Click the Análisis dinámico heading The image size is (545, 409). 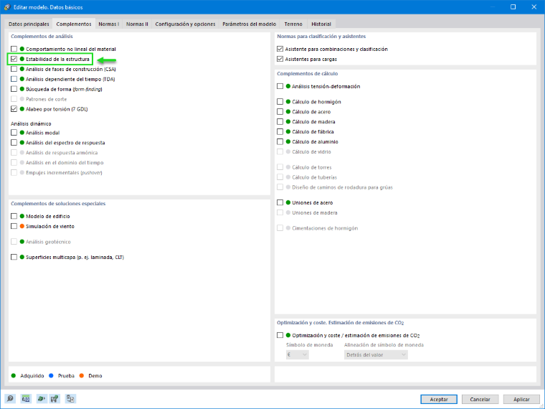pos(31,124)
